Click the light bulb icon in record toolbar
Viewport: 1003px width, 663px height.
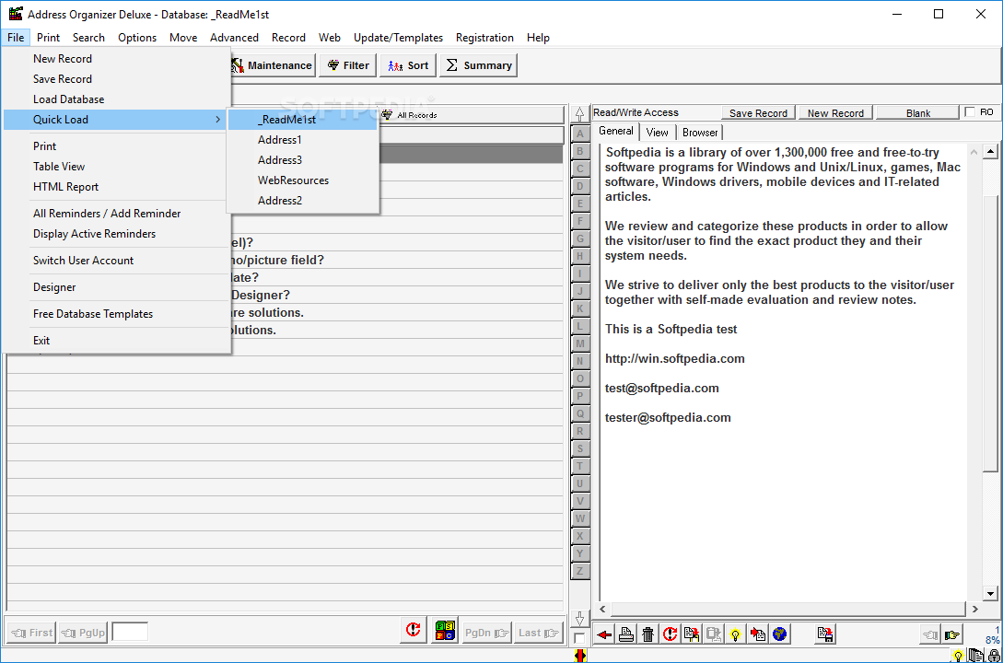[736, 634]
